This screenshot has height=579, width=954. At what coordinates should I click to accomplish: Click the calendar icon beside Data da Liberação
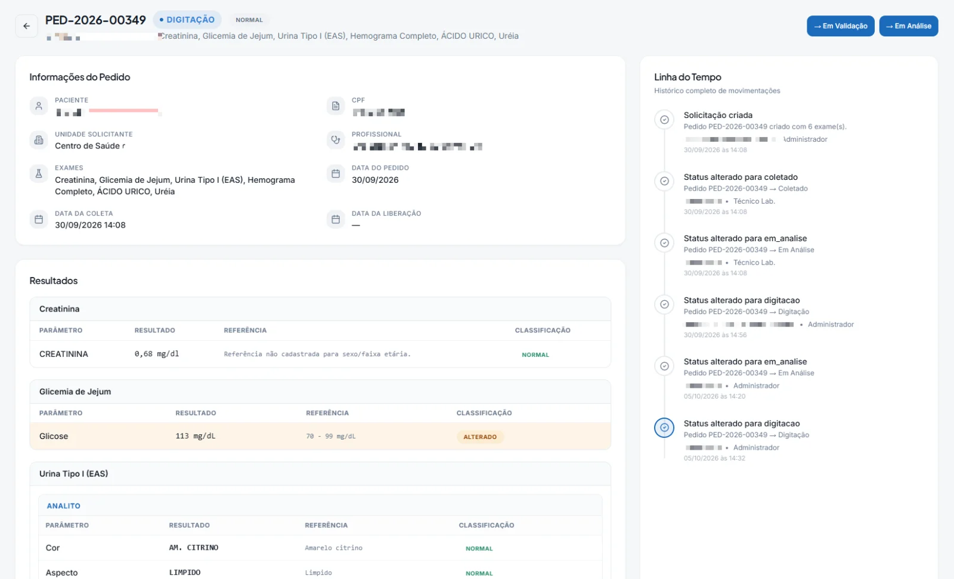point(336,219)
